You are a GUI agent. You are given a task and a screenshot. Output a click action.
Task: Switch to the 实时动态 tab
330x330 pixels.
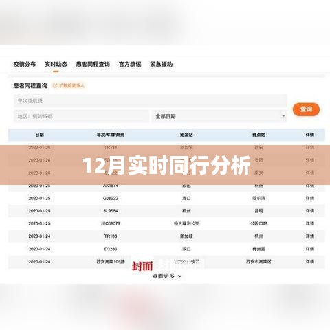point(56,64)
